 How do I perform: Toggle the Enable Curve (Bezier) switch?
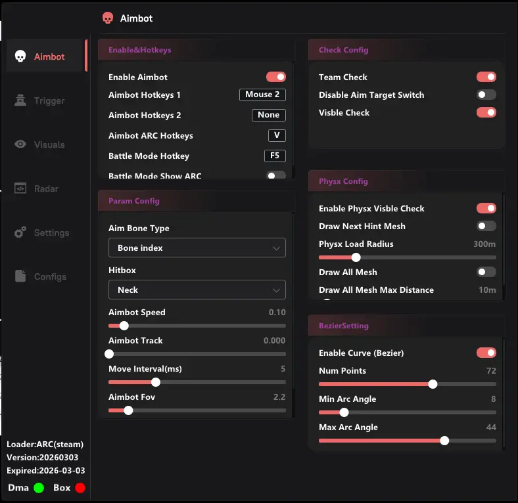486,353
